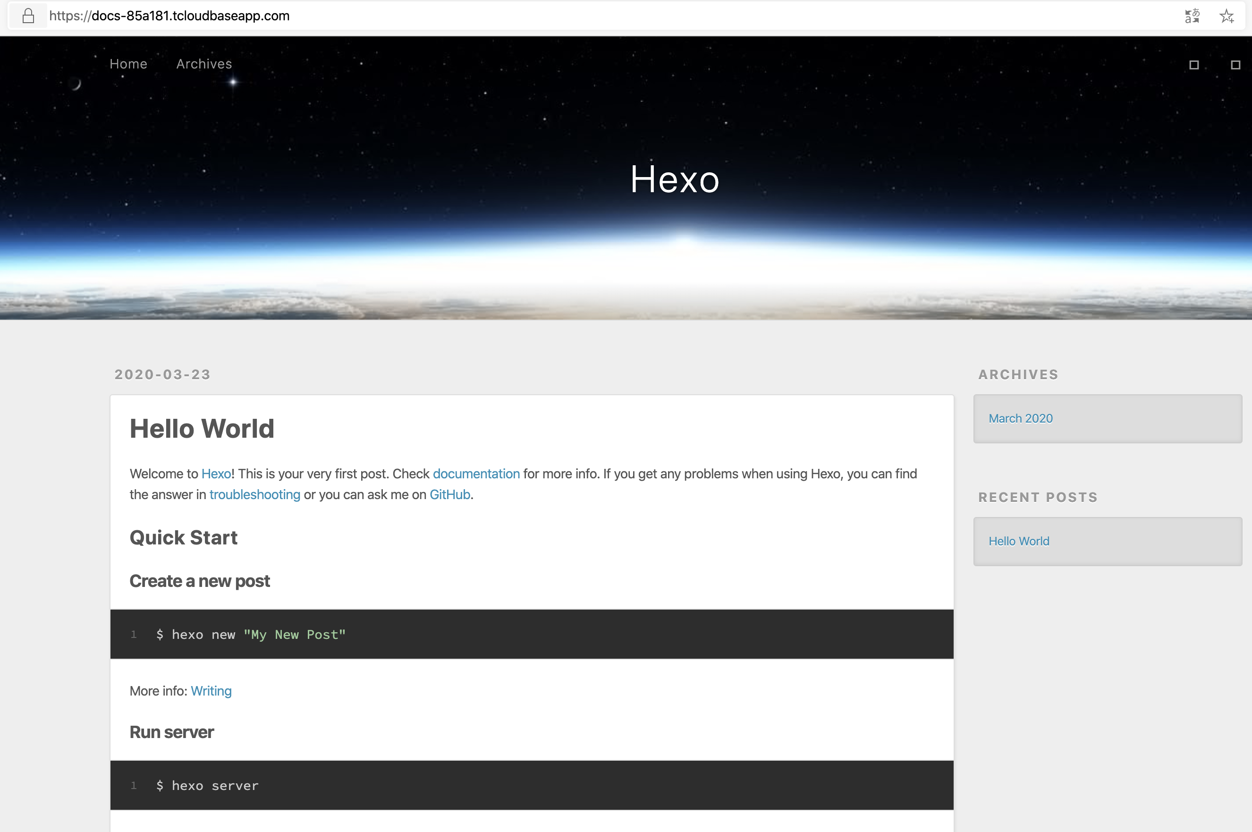This screenshot has width=1252, height=832.
Task: Click the lock icon in the address bar
Action: pyautogui.click(x=28, y=16)
